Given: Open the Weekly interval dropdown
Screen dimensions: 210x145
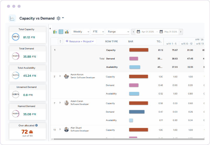Looking at the screenshot, I should point(81,32).
